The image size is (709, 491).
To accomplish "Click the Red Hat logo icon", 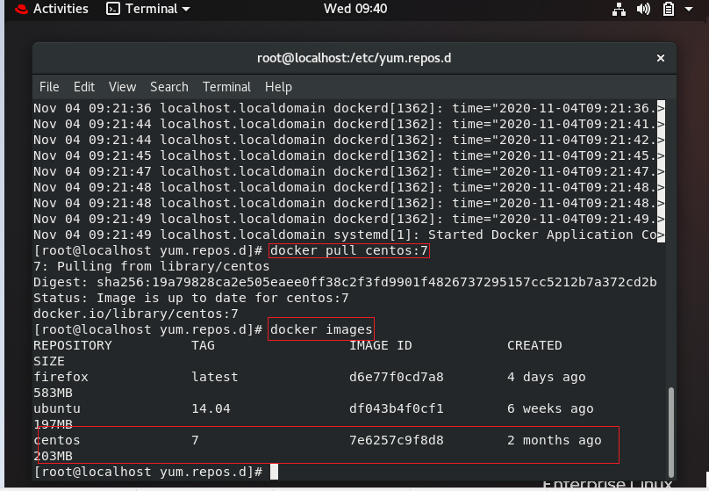I will [x=21, y=9].
